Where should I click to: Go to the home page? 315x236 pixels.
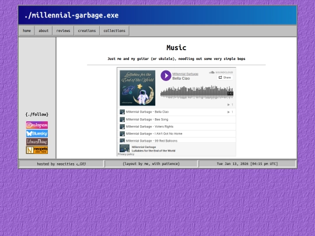(x=27, y=31)
